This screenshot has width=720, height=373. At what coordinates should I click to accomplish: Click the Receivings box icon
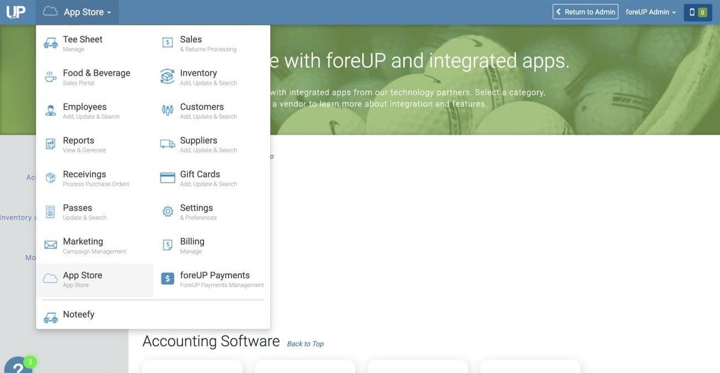[50, 178]
